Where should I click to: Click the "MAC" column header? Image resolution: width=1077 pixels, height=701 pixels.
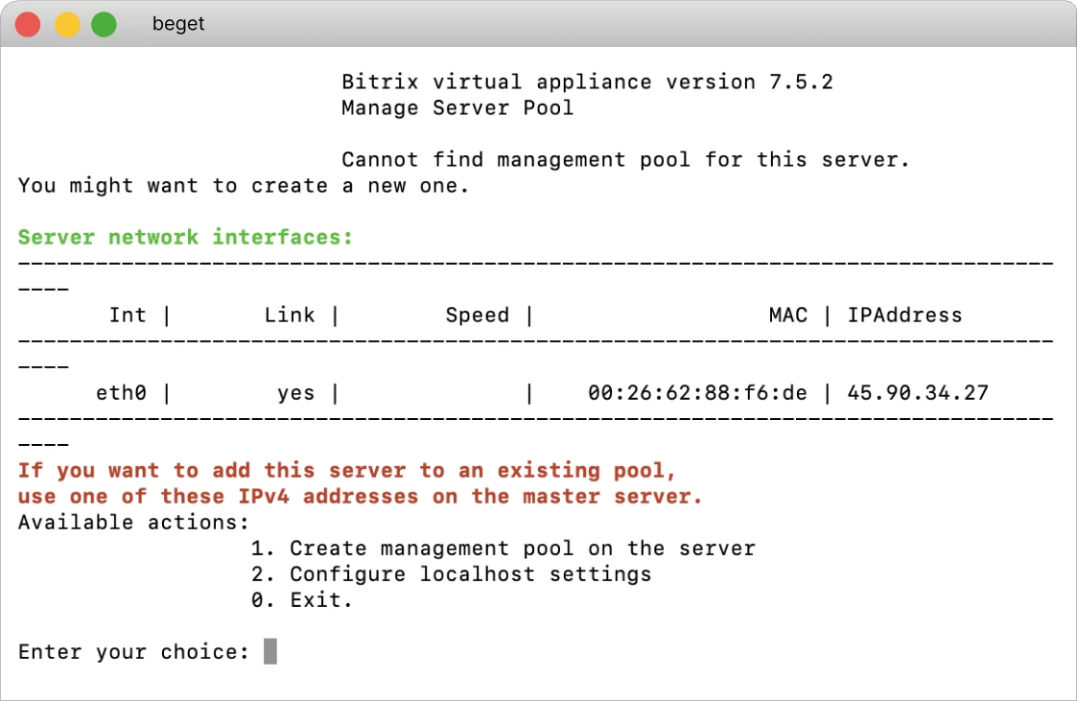pyautogui.click(x=787, y=315)
